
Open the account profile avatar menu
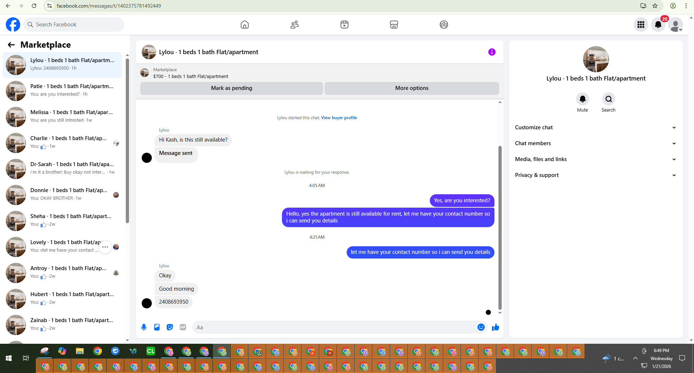(x=676, y=25)
